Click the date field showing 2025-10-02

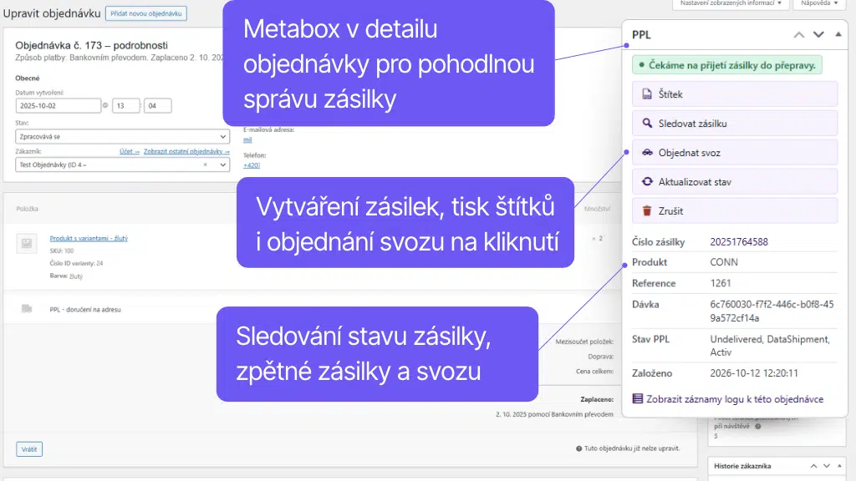pos(58,106)
